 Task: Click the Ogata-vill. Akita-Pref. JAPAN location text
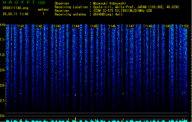pyautogui.click(x=136, y=7)
